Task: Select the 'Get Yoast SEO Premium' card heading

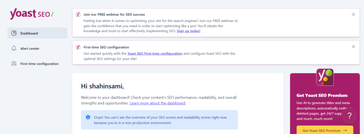Action: point(322,95)
